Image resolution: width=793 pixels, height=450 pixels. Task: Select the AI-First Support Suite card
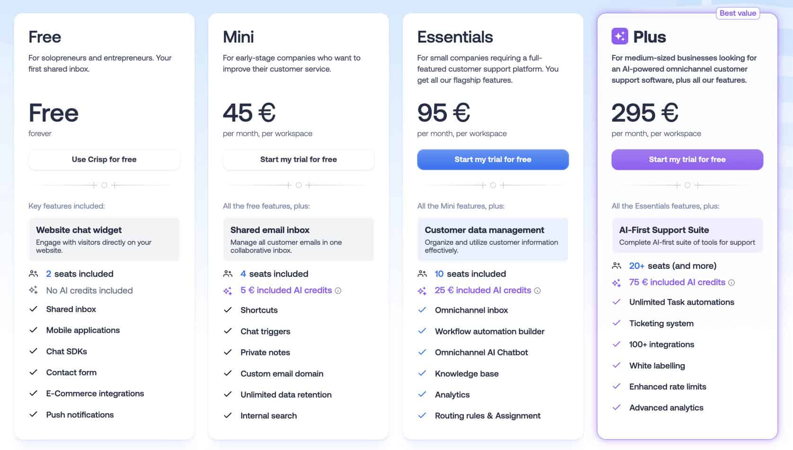pos(687,235)
